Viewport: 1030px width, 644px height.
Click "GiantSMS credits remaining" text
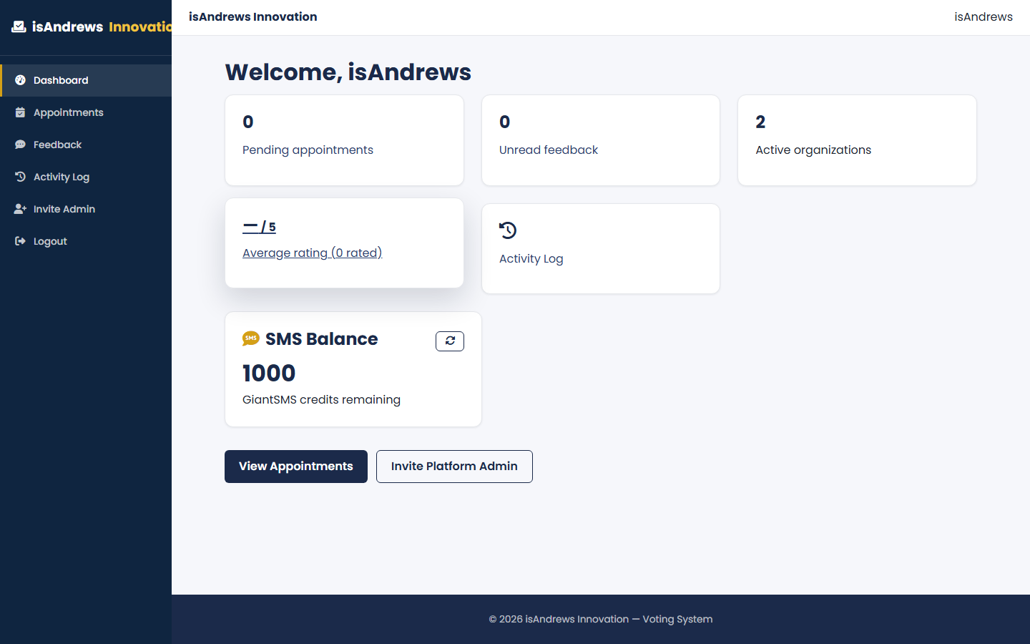coord(321,399)
